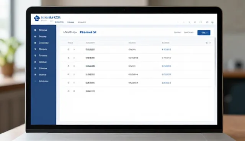Click the text link just left of the blue button
245x141 pixels.
[188, 32]
